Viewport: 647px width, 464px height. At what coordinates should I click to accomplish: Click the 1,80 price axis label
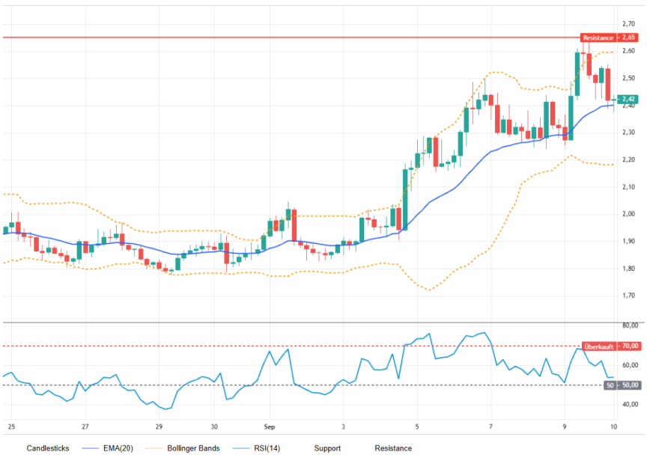click(629, 269)
